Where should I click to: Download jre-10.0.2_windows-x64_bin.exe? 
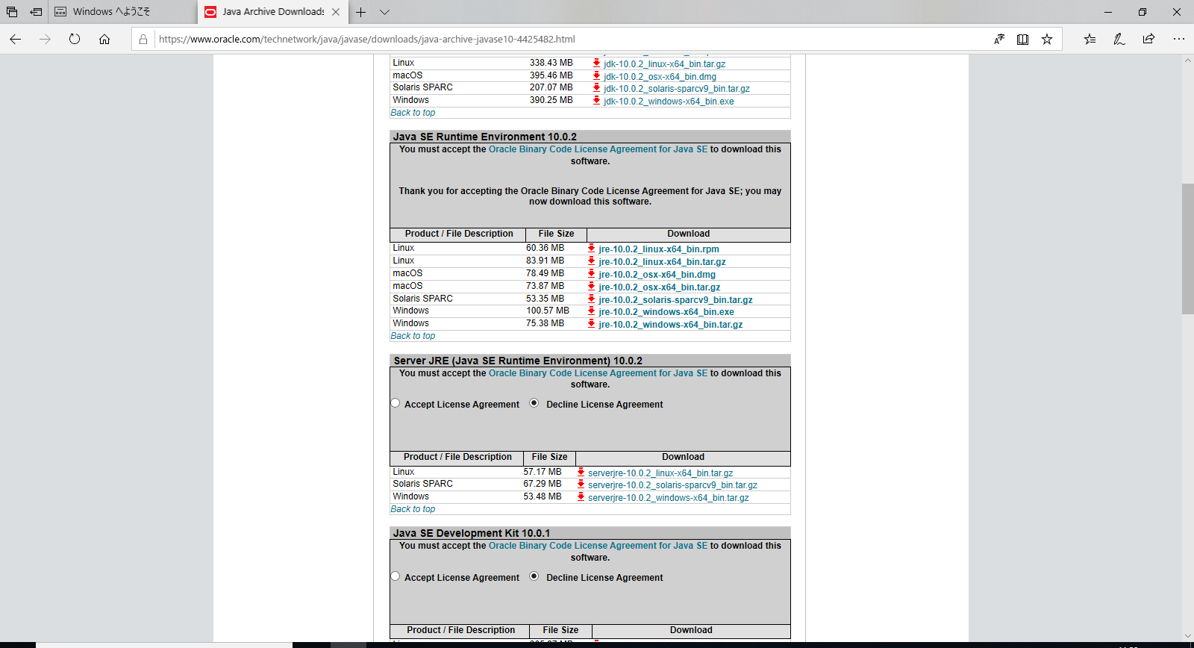point(666,312)
